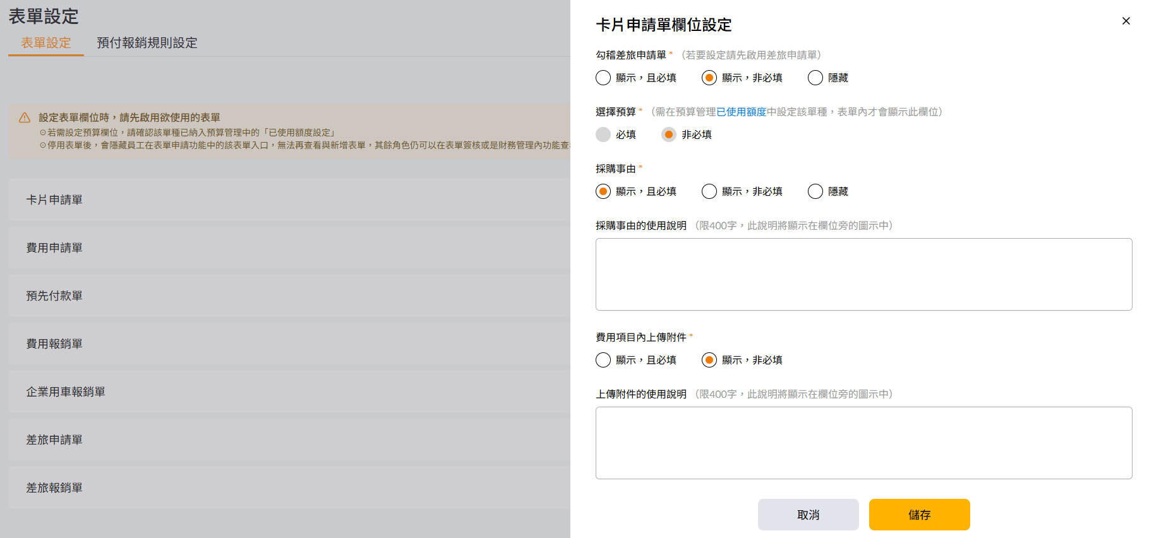
Task: Open the 企業用車報銷單 form row
Action: 289,392
